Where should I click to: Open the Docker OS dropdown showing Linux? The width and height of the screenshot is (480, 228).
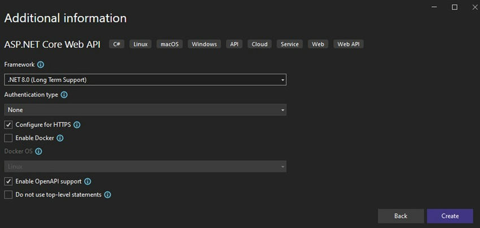point(145,166)
